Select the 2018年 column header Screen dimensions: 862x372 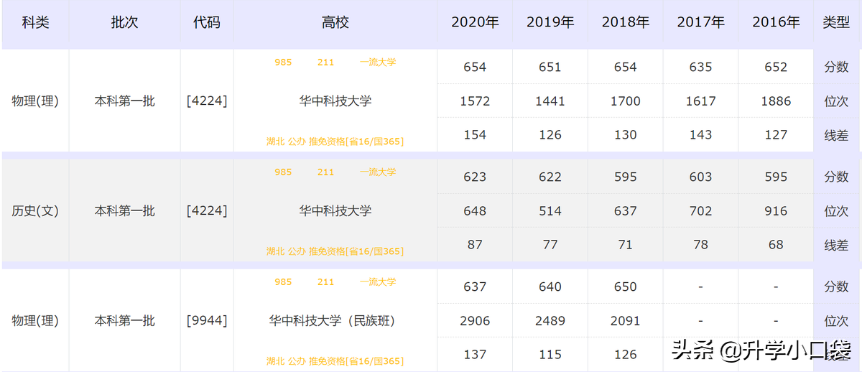[626, 23]
